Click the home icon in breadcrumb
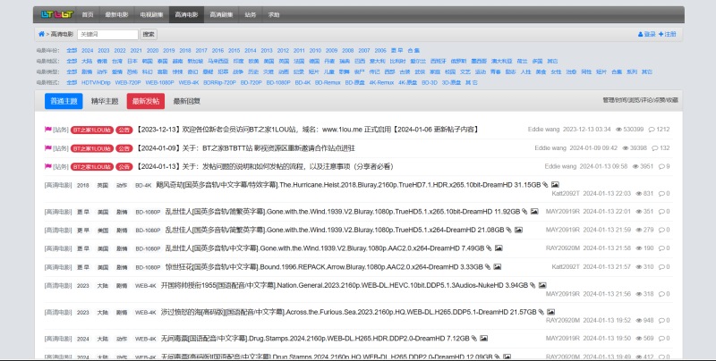Screen dimensions: 716x361 pos(40,34)
